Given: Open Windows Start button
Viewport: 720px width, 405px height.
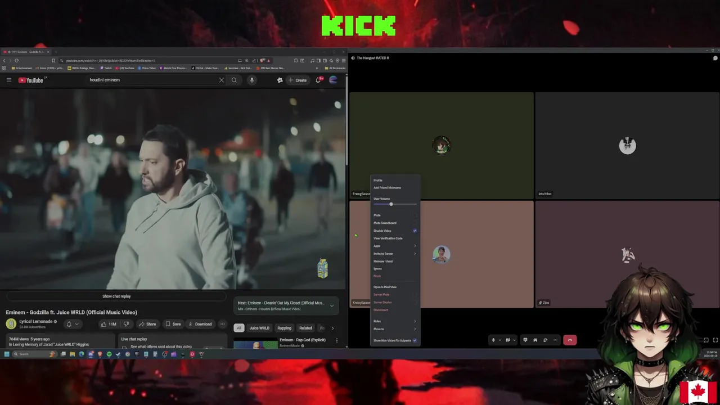Looking at the screenshot, I should click(x=7, y=354).
